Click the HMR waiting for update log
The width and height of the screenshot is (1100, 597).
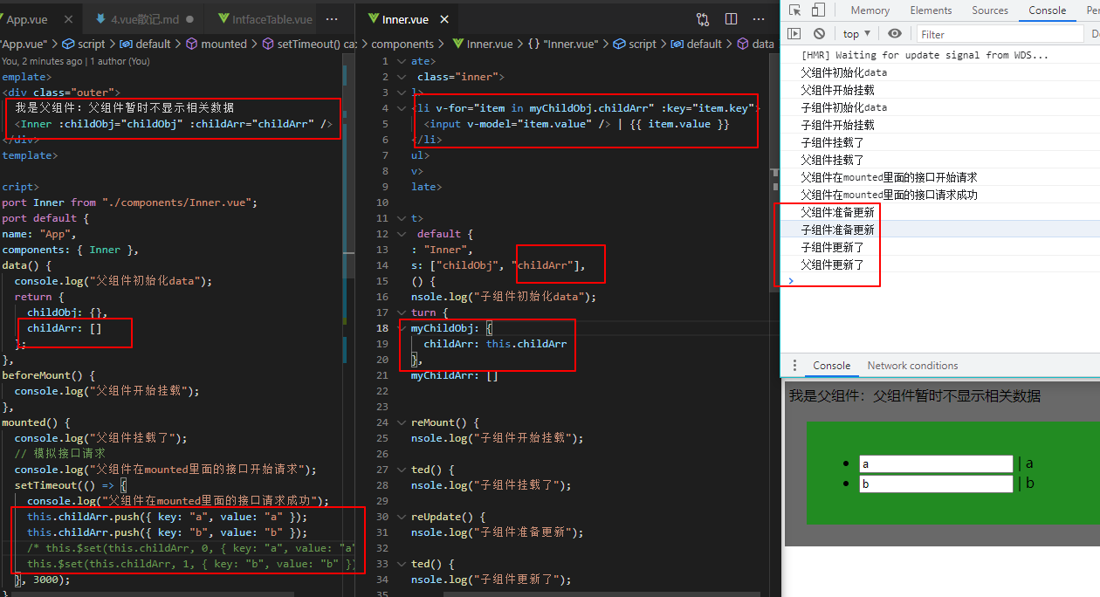(x=925, y=55)
